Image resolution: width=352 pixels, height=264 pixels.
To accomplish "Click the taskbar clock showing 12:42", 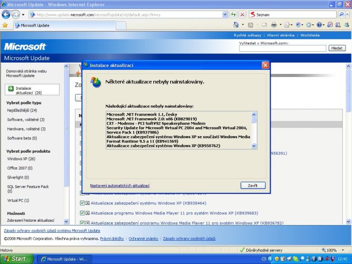I will (x=342, y=259).
